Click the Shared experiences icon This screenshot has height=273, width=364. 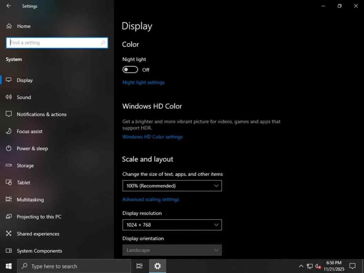click(9, 233)
